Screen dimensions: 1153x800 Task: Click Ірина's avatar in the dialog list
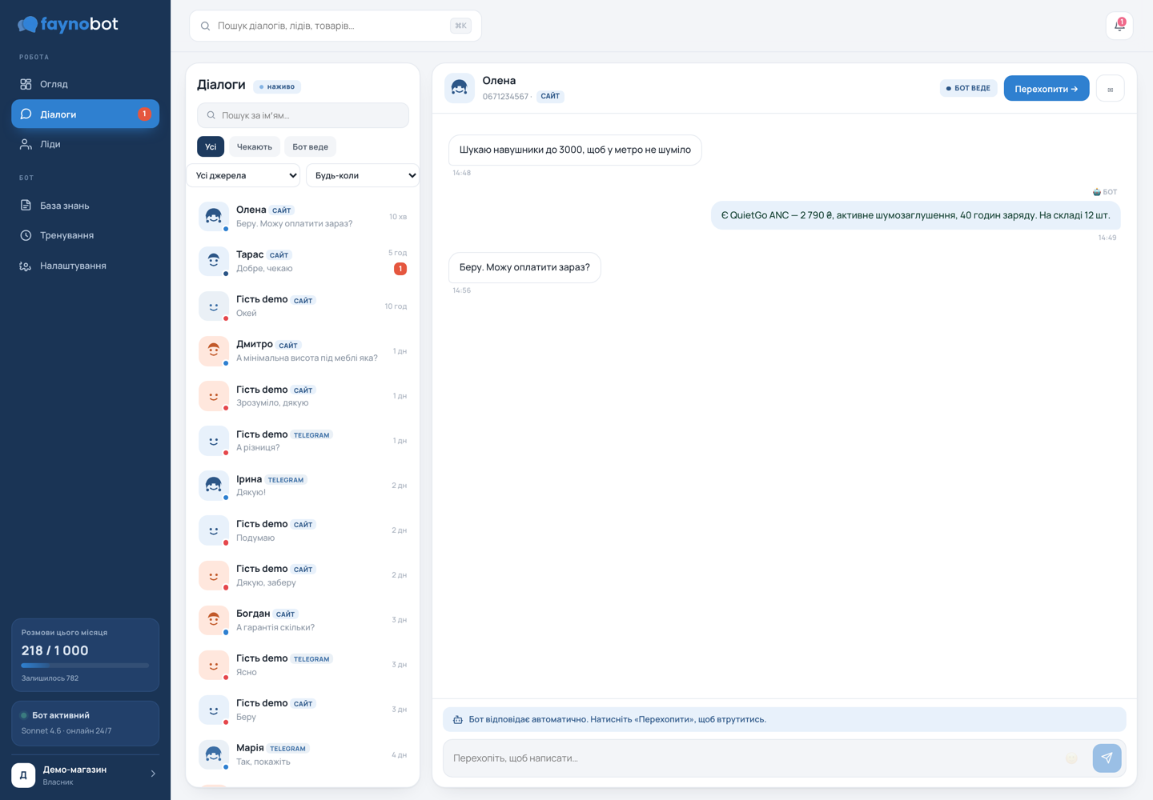214,486
